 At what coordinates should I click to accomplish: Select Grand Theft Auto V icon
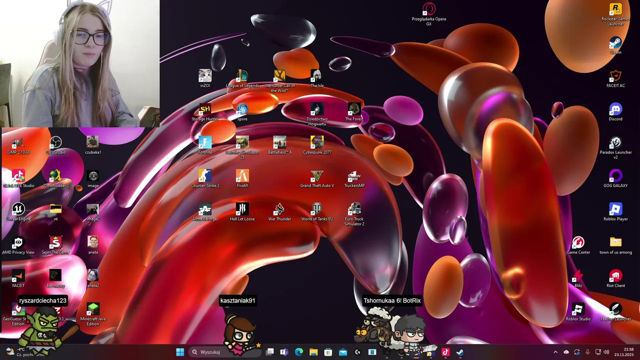[317, 179]
